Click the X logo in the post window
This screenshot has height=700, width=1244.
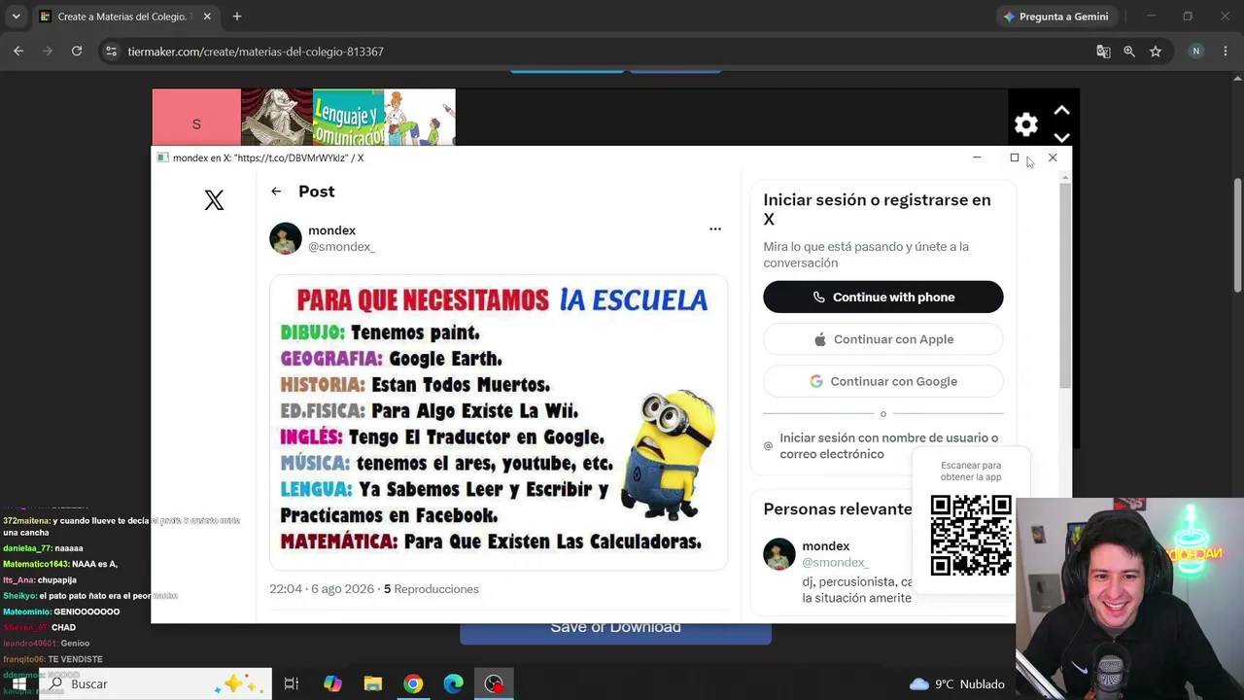click(214, 200)
